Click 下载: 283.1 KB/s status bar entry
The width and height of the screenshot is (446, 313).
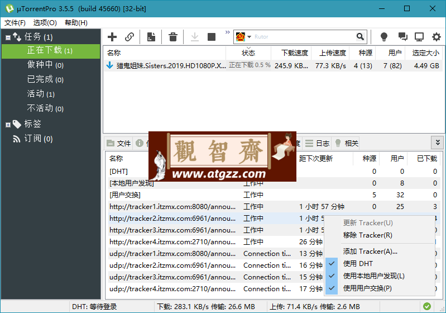[206, 307]
